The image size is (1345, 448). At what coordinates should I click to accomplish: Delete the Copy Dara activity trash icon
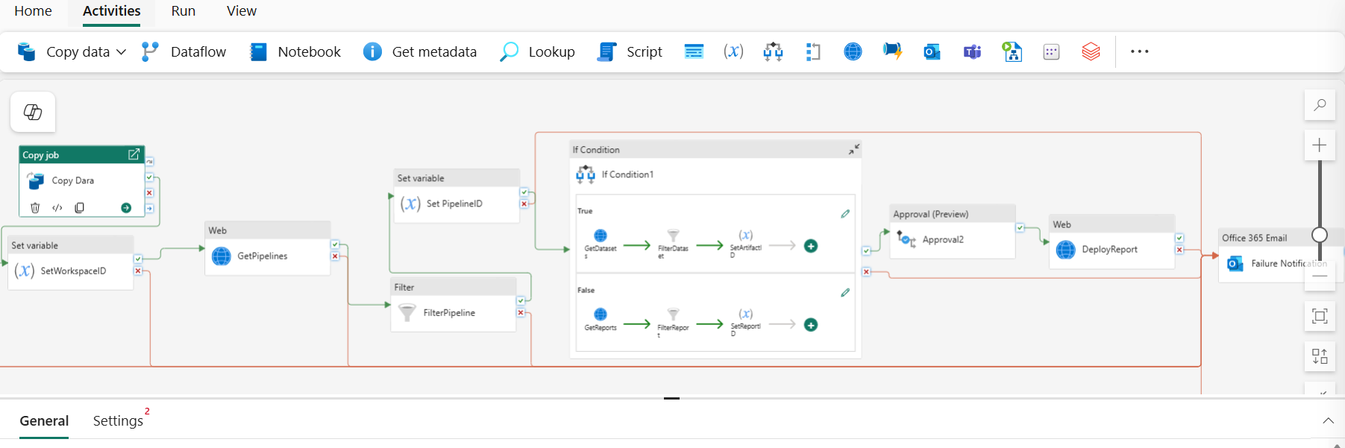tap(35, 207)
